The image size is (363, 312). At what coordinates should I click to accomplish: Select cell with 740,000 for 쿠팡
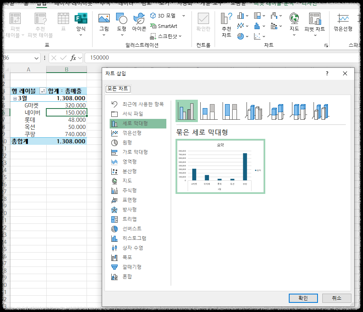(67, 134)
